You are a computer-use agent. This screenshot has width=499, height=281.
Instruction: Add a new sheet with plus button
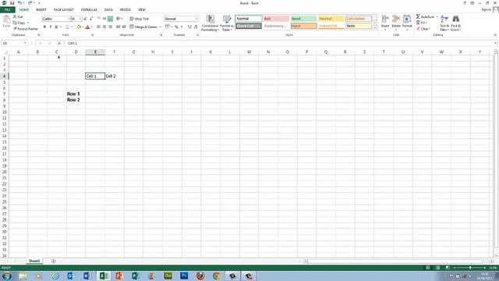point(54,261)
